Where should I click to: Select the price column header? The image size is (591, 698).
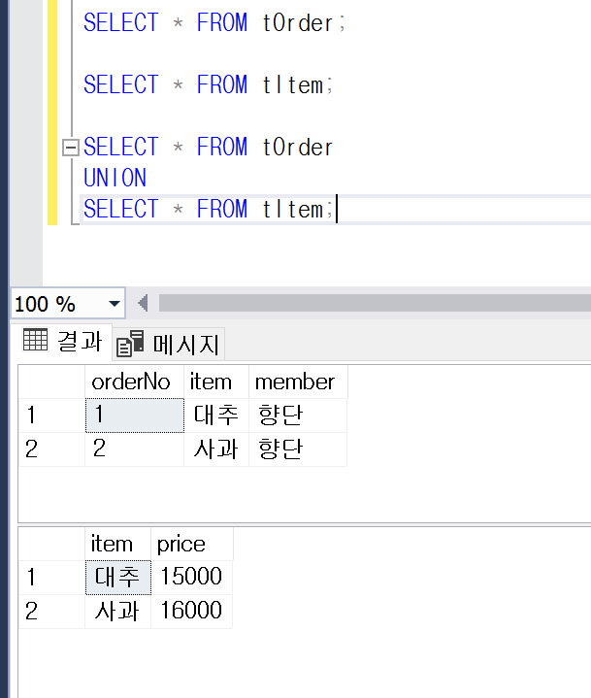192,544
